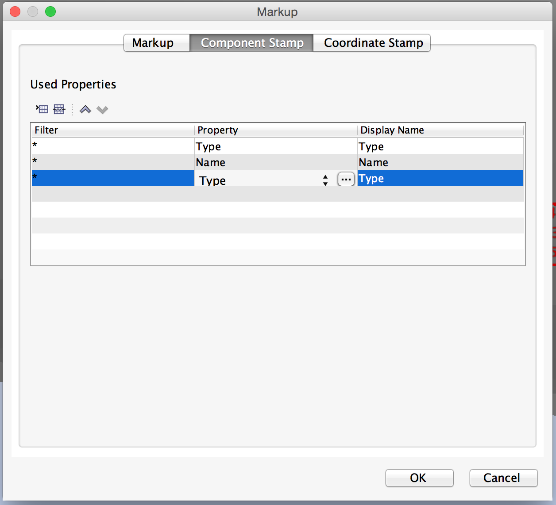The image size is (556, 505).
Task: Click the green zoom button of the Markup window
Action: (x=50, y=12)
